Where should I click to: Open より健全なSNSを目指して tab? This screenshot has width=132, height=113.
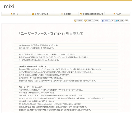point(92,14)
